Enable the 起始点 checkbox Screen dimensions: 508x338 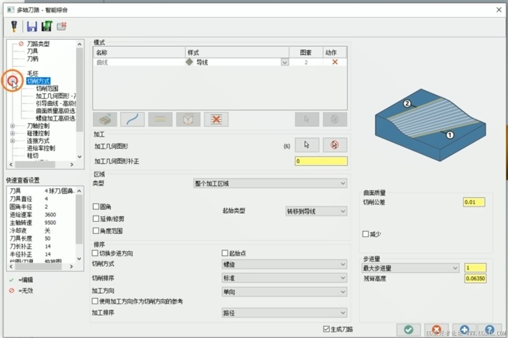225,253
